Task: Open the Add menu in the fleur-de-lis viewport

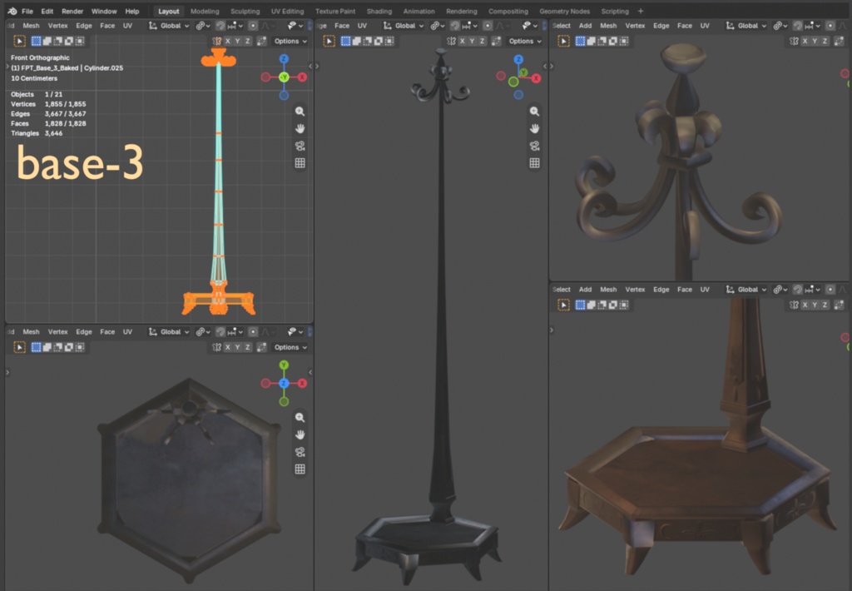Action: pyautogui.click(x=585, y=26)
